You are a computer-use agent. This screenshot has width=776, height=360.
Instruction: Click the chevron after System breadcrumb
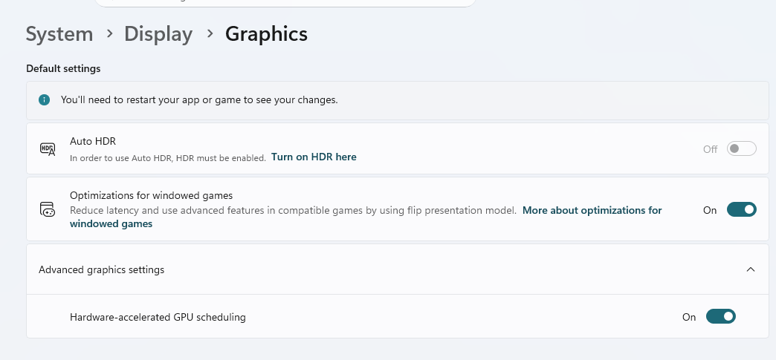109,33
